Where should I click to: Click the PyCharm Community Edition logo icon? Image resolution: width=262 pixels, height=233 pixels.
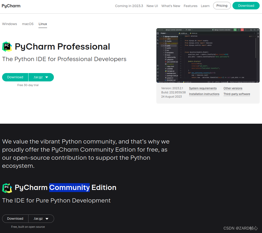pyautogui.click(x=7, y=188)
